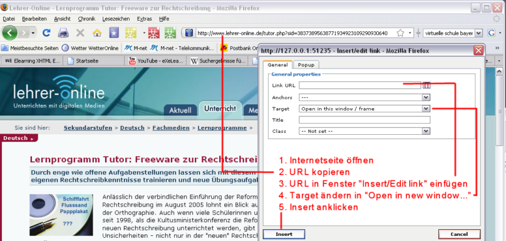
Task: Click the Stop loading X icon
Action: coord(80,33)
